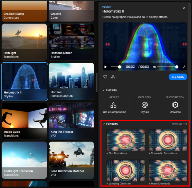The height and width of the screenshot is (188, 192).
Task: Mute the preview video volume icon
Action: point(154,67)
